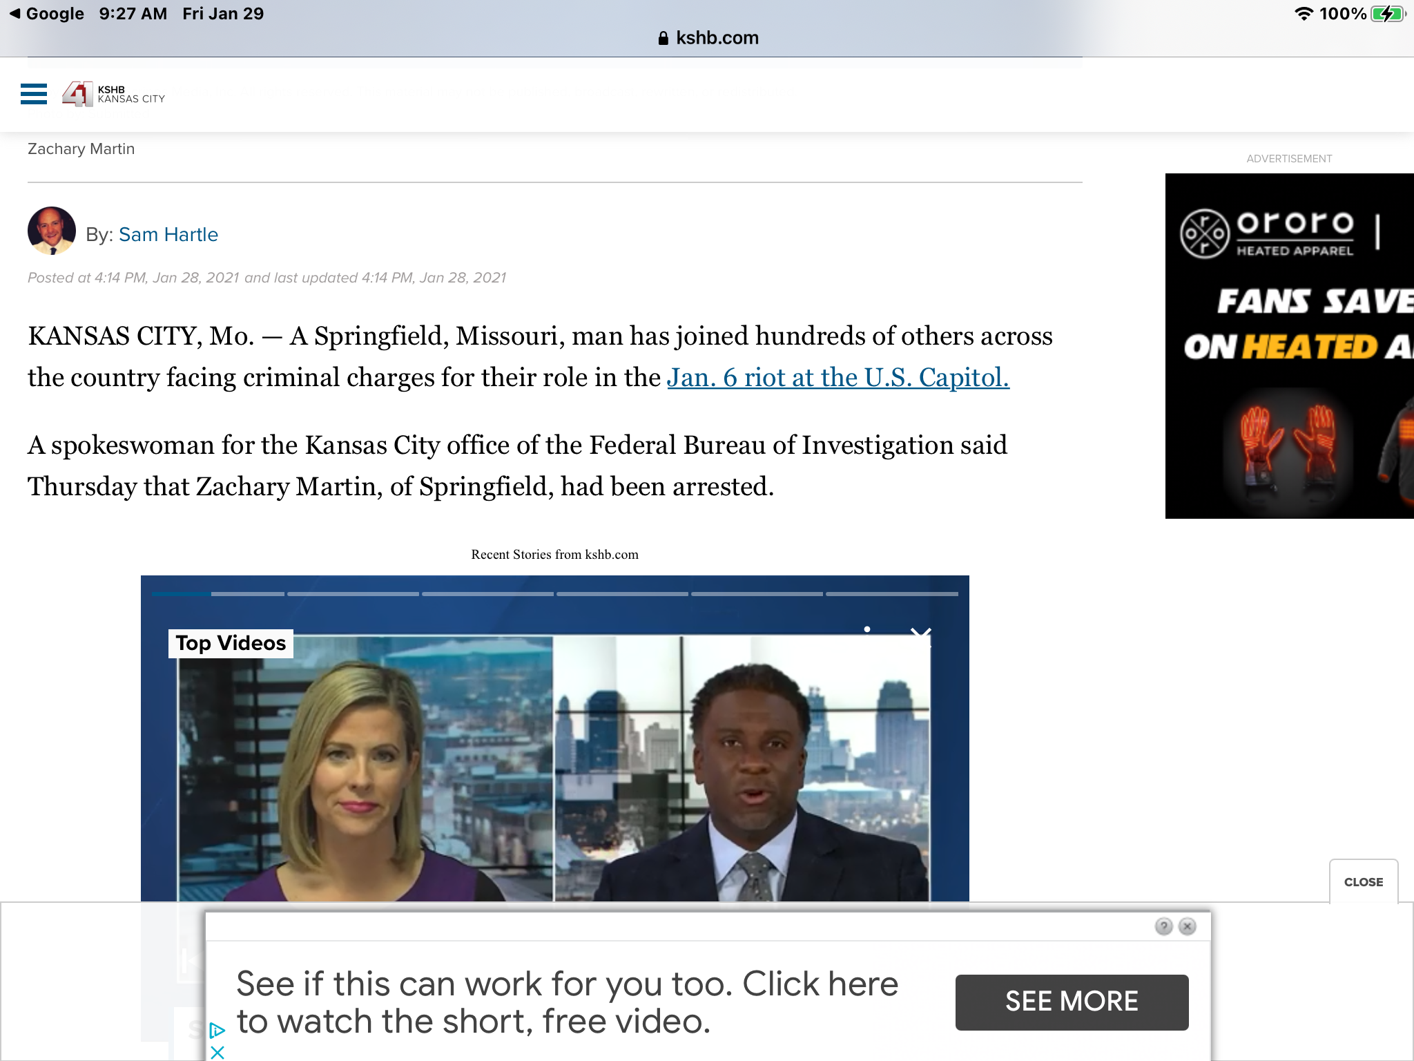Click the posted date line text
The width and height of the screenshot is (1414, 1061).
(x=267, y=278)
